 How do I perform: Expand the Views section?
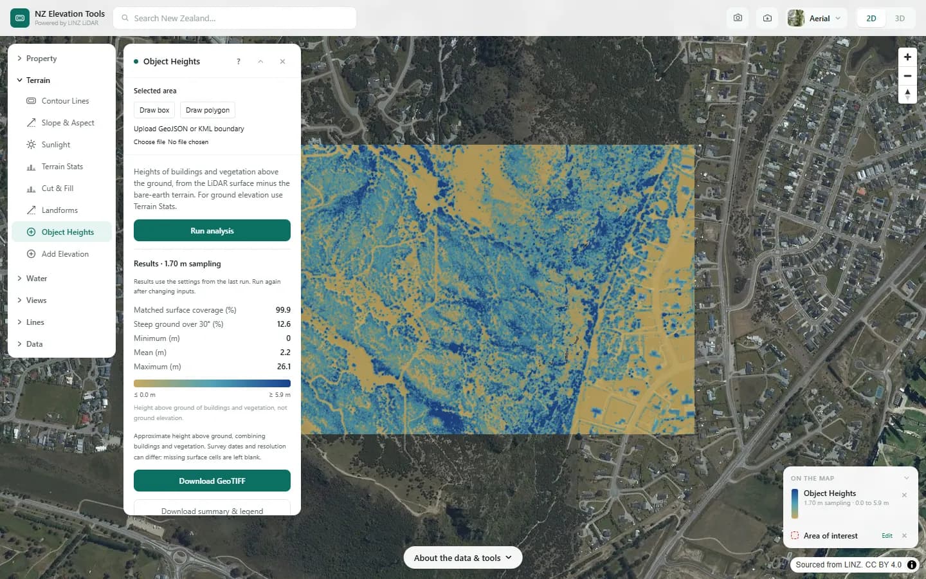pyautogui.click(x=62, y=300)
